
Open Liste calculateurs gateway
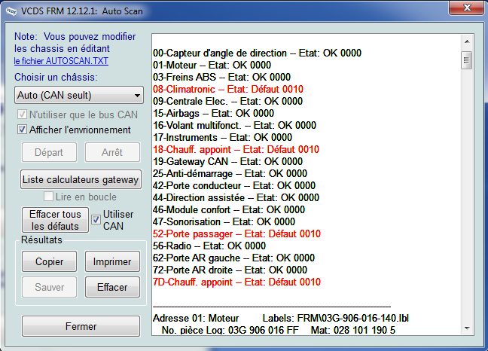pos(81,179)
